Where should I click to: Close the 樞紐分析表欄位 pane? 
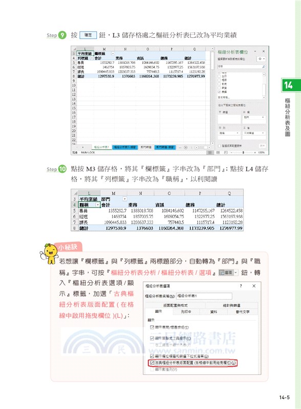click(264, 52)
